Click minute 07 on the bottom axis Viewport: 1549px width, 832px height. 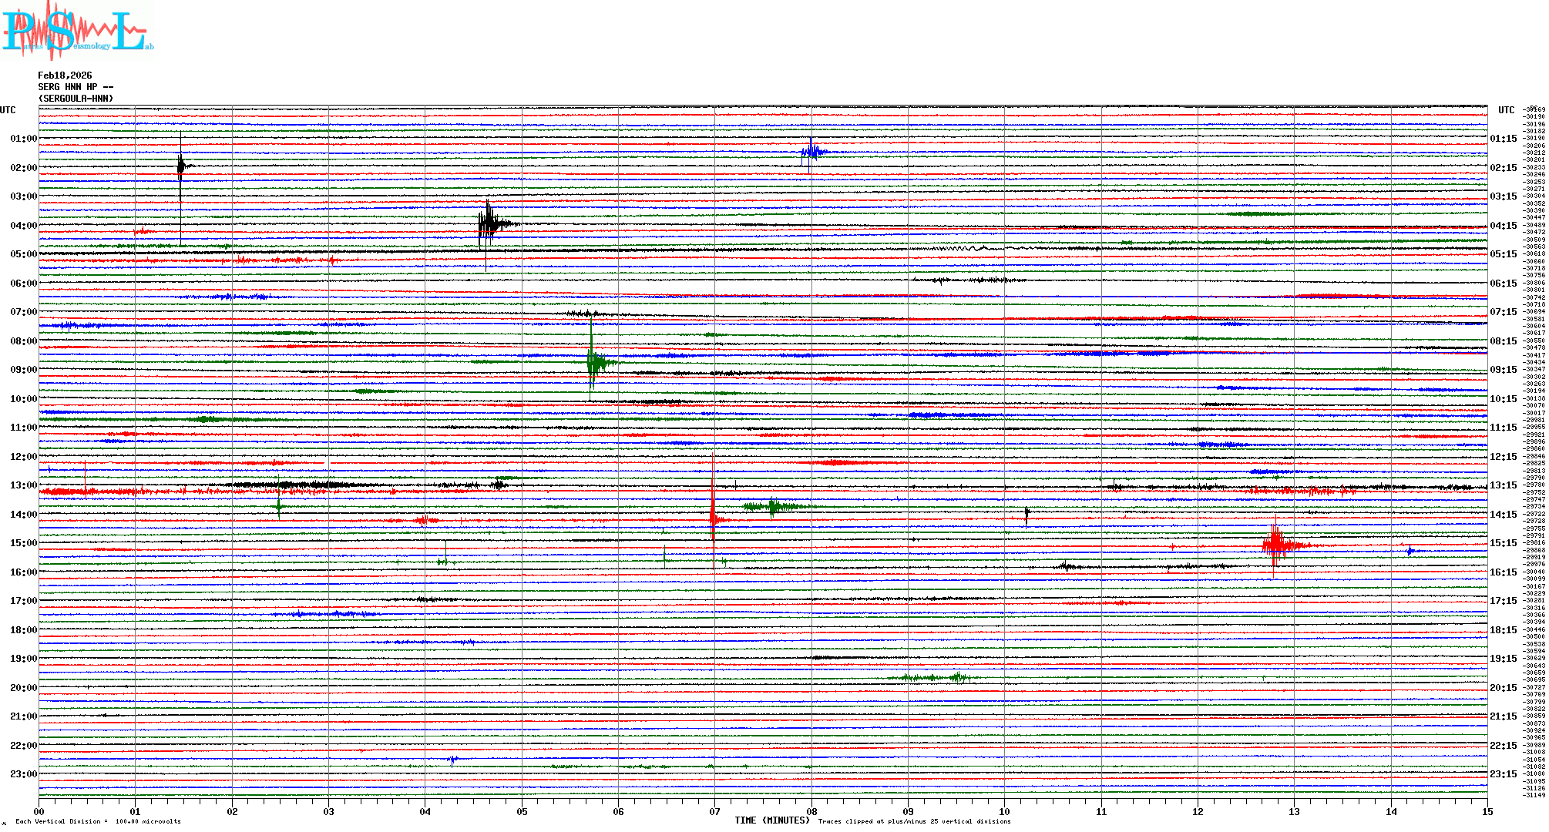[715, 811]
